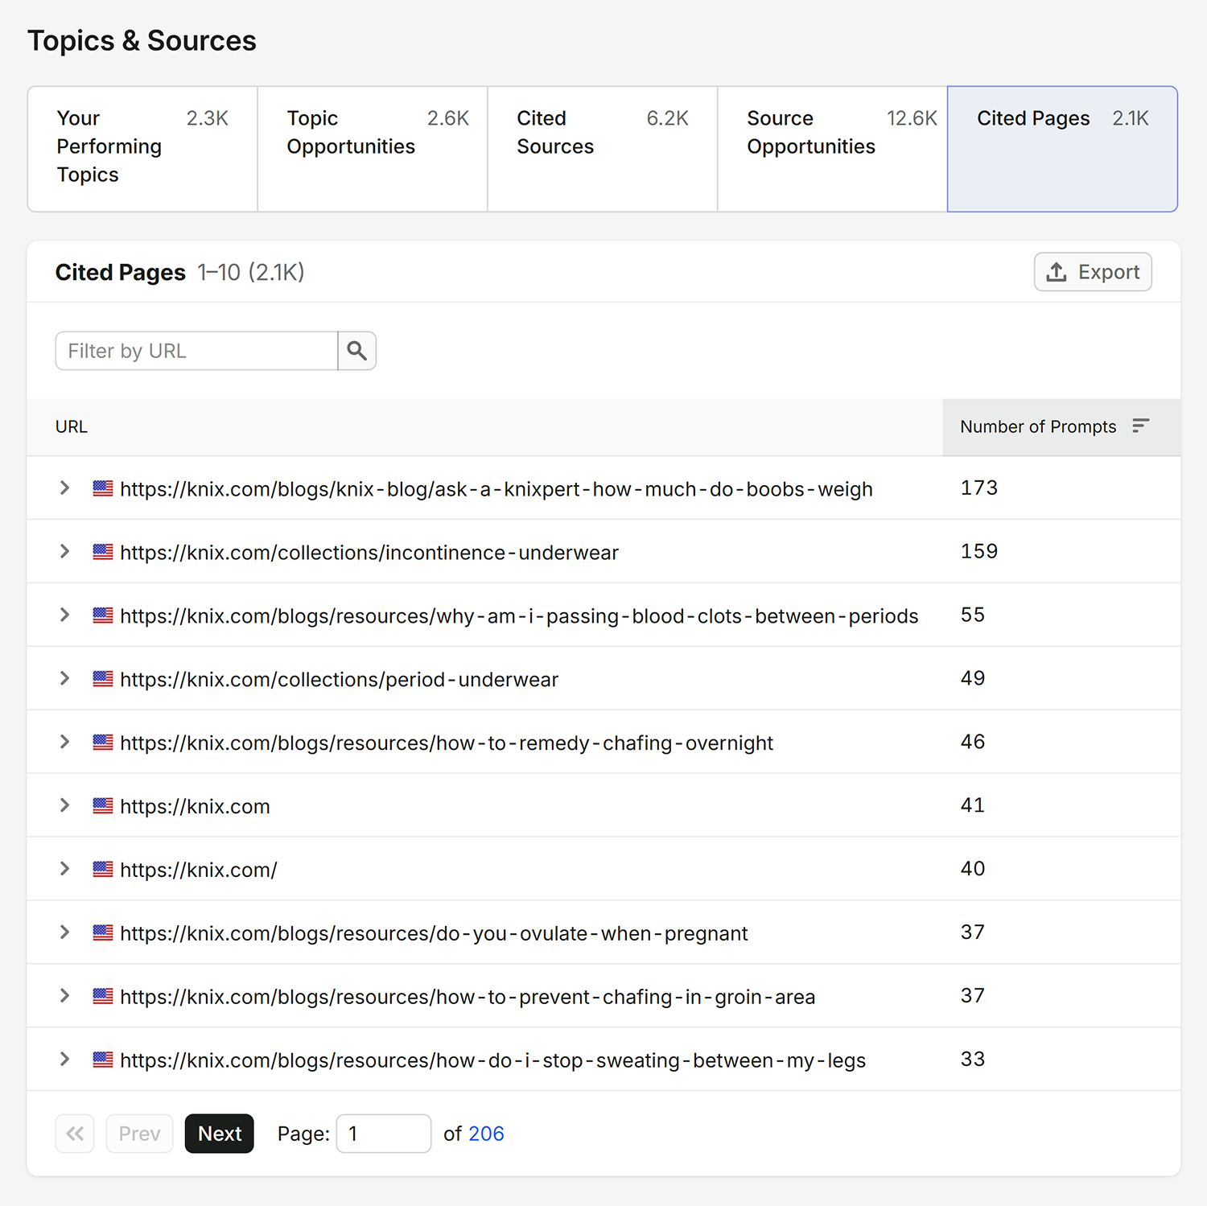The image size is (1207, 1206).
Task: Expand the https://knix.com/ row with trailing slash
Action: click(64, 869)
